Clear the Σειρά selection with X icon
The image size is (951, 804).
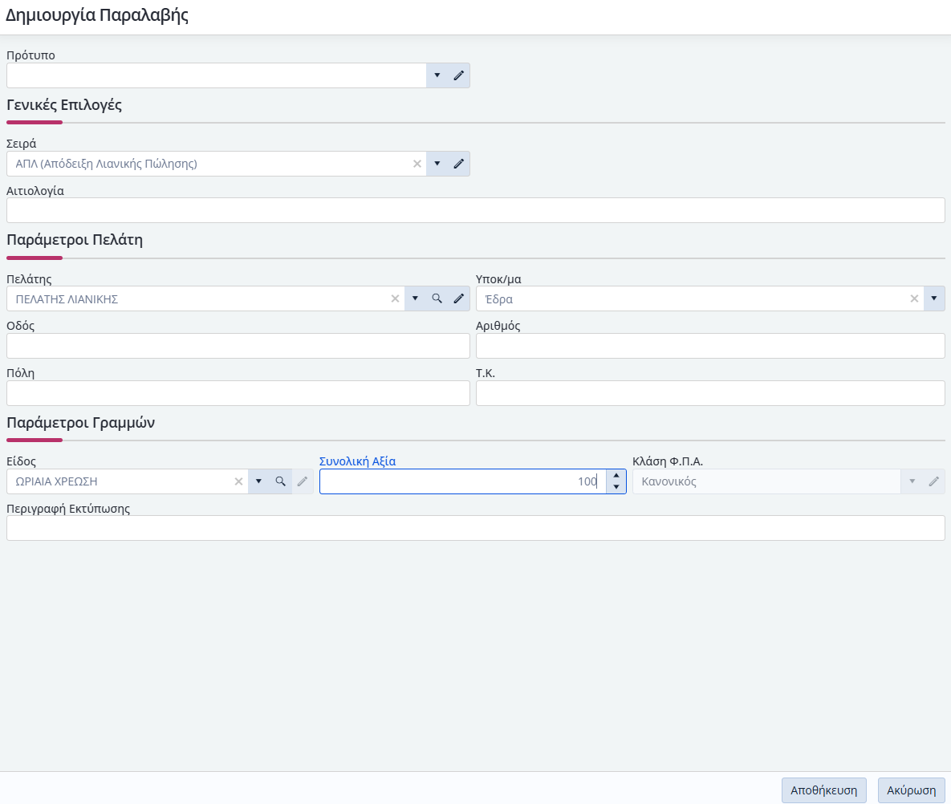tap(417, 164)
